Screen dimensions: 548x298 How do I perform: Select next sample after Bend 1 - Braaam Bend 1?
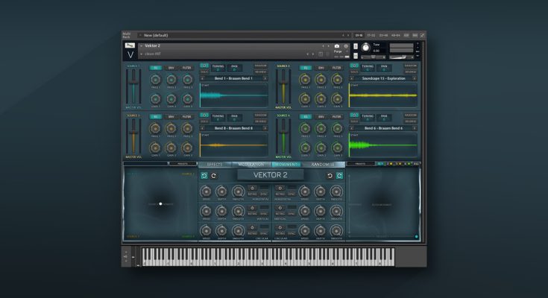coord(265,79)
